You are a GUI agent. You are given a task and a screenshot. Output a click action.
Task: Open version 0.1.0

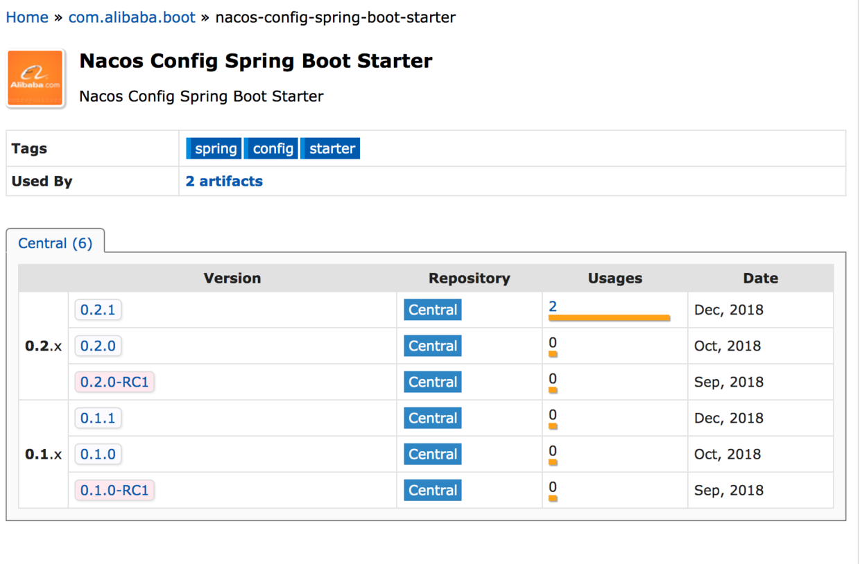tap(98, 455)
